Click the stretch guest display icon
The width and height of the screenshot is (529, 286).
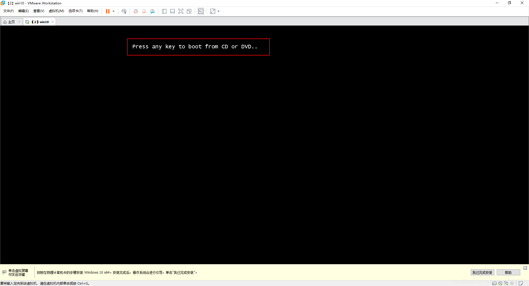coord(213,11)
